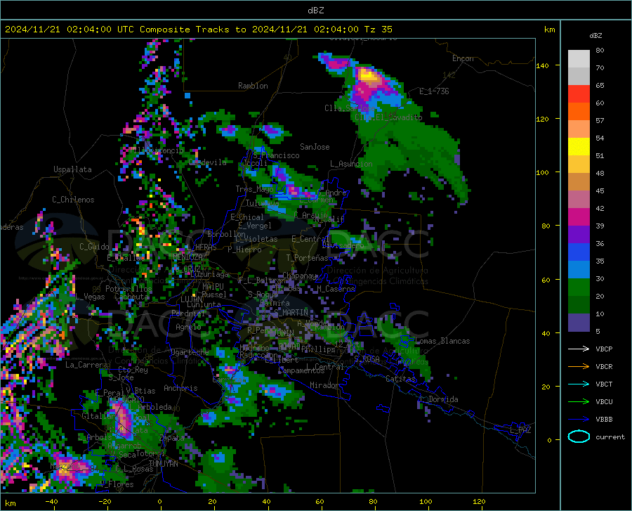This screenshot has width=632, height=511.
Task: Select the 65 dBZ red color swatch
Action: [x=579, y=93]
